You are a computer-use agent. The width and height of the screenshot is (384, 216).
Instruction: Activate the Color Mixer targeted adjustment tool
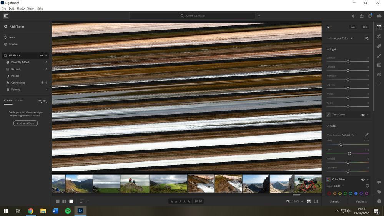(x=367, y=186)
